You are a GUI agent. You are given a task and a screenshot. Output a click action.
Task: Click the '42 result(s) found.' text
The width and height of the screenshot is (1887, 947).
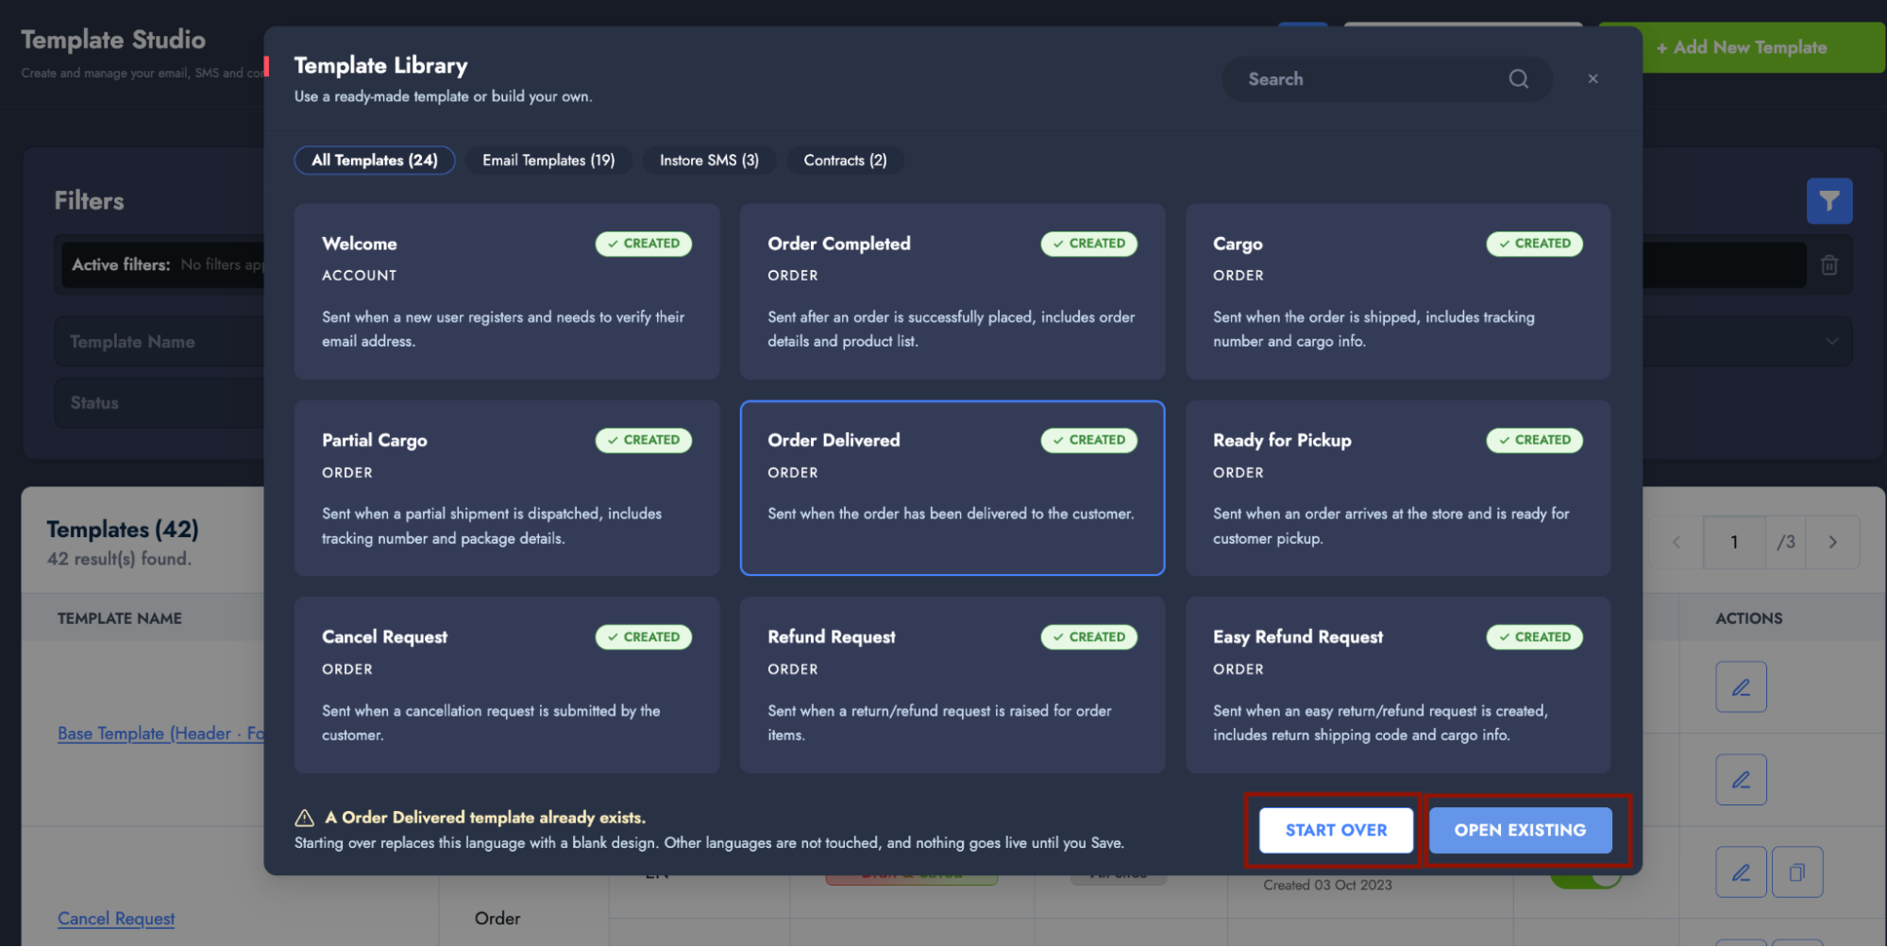119,559
